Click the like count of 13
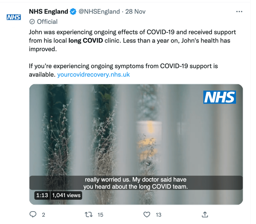 (158, 215)
